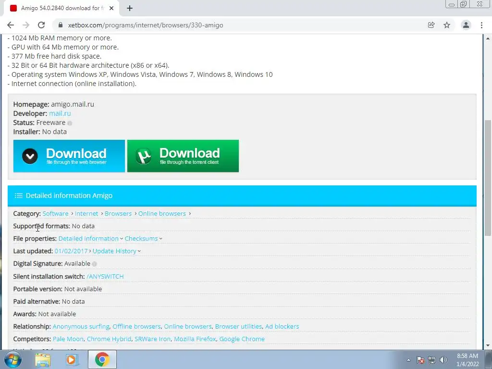
Task: Open SRWare Iron competitor link
Action: 152,339
